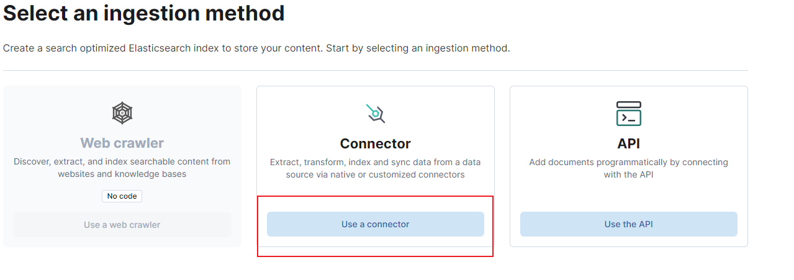This screenshot has width=794, height=280.
Task: Click the horizontal divider below the intro text
Action: tap(376, 70)
